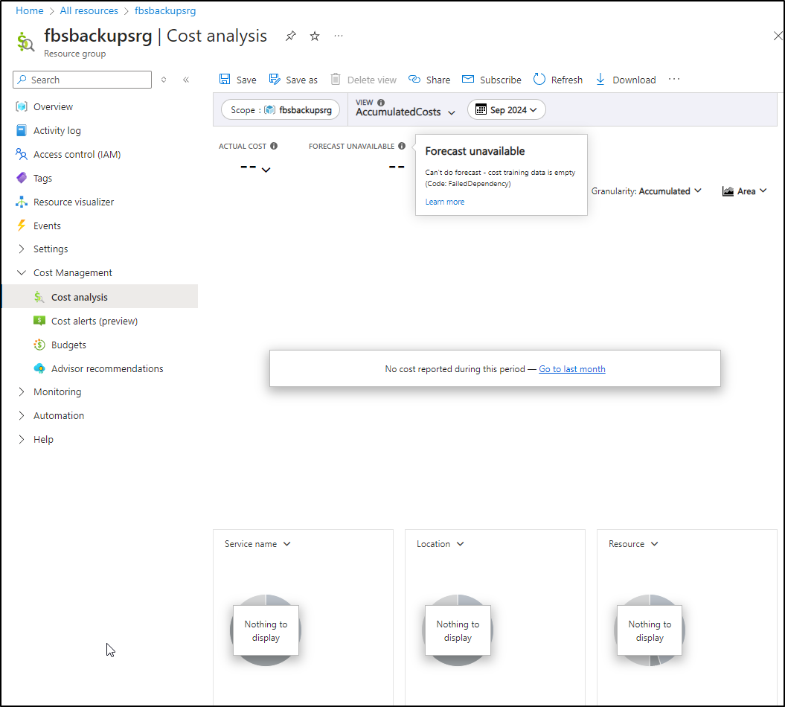785x707 pixels.
Task: Change the Granularity: Accumulated setting
Action: (x=647, y=191)
